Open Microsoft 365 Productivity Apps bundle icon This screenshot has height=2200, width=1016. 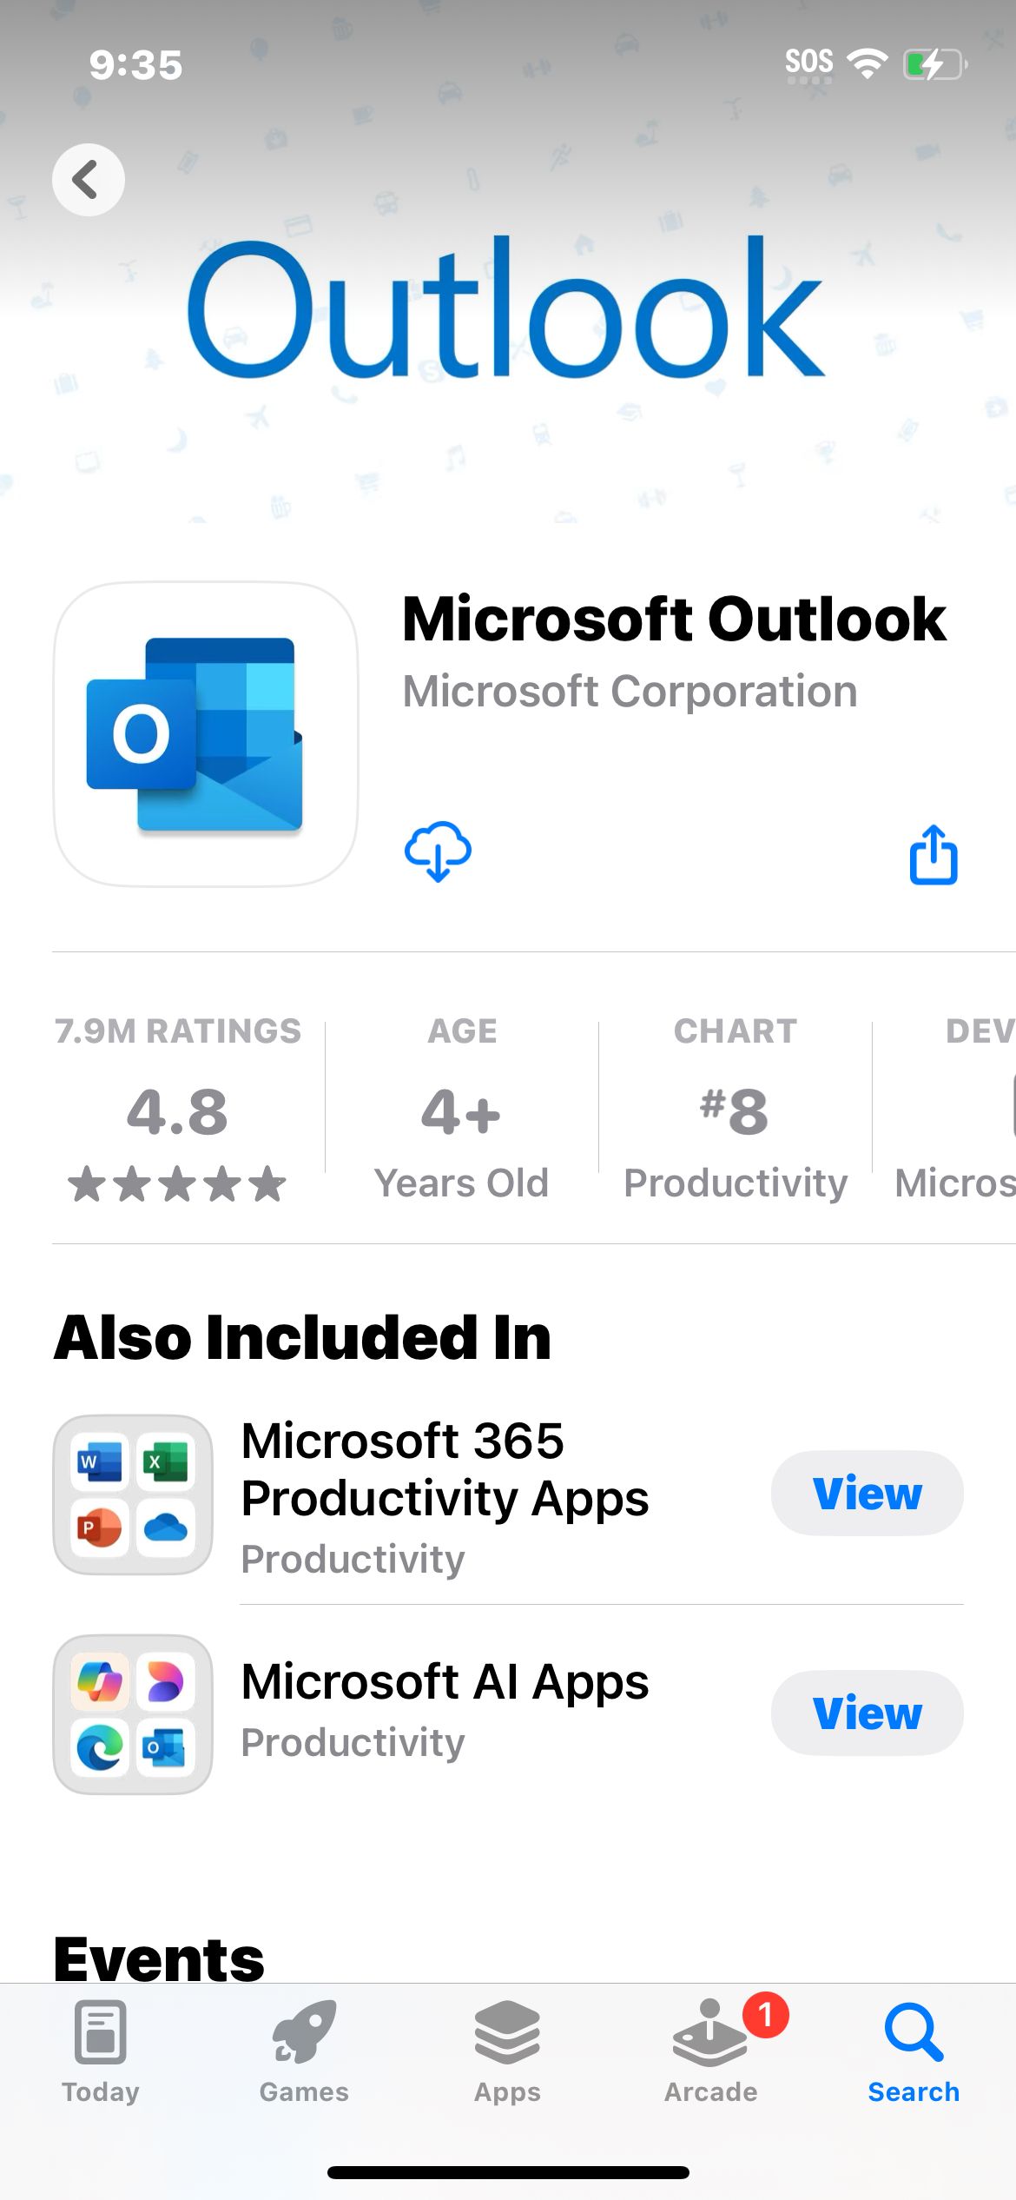[133, 1494]
